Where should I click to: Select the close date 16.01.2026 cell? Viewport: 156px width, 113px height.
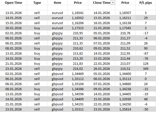(101, 23)
